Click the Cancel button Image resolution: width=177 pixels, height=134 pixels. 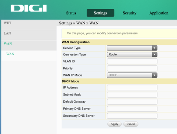point(131,124)
